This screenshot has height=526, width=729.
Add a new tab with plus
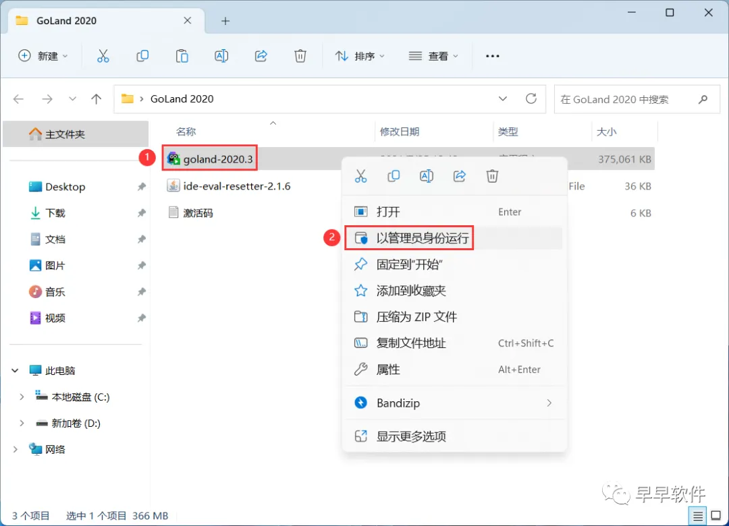tap(225, 21)
